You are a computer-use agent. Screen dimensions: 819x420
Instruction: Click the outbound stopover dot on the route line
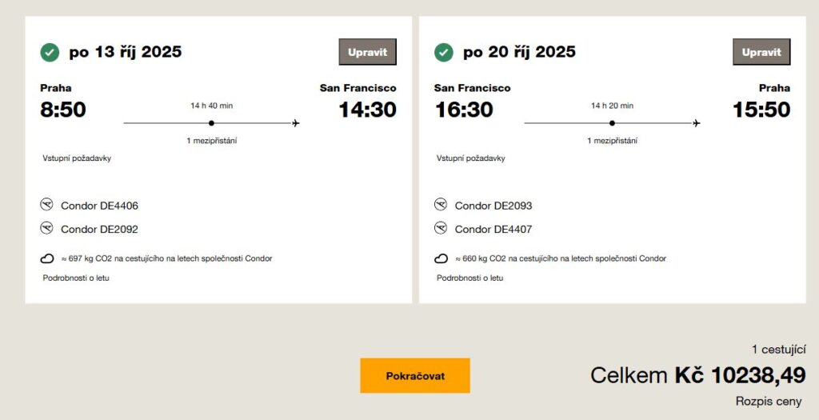pos(211,123)
